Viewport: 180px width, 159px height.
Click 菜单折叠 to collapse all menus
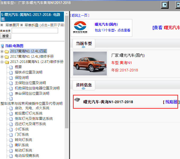click(x=32, y=25)
